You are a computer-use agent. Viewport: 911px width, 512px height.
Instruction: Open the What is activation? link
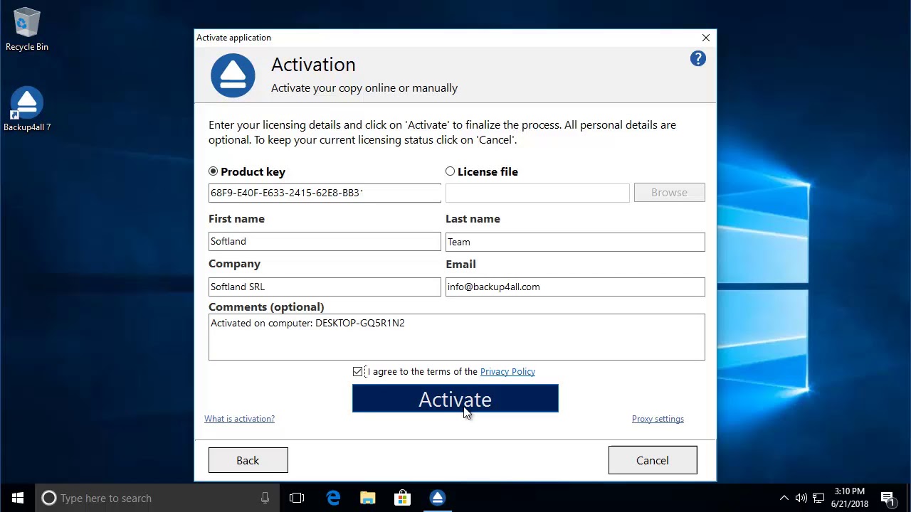pos(239,419)
